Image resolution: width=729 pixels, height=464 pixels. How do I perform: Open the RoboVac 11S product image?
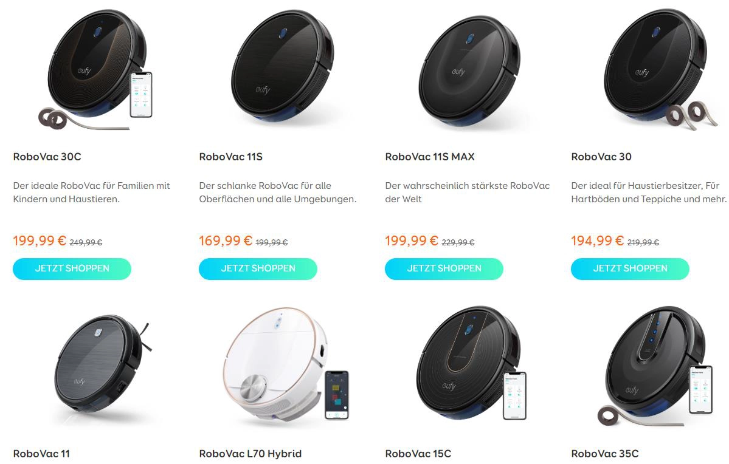pyautogui.click(x=283, y=67)
